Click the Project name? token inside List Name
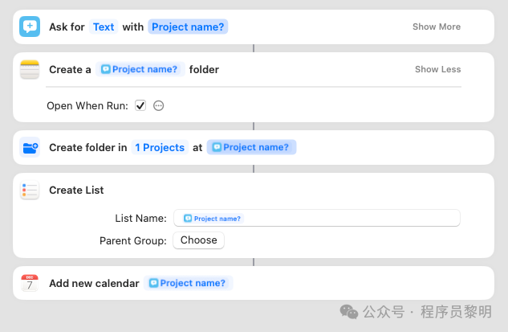Screen dimensions: 508x332 point(213,218)
